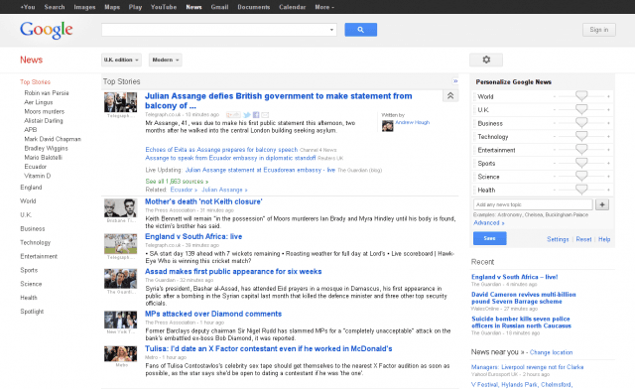This screenshot has width=635, height=389.
Task: Go to Gmail in the top bar
Action: coord(219,7)
